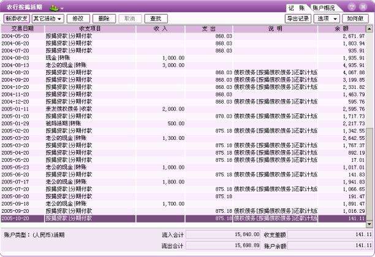Click the account icon beside the window title
This screenshot has width=375, height=257.
click(53, 7)
